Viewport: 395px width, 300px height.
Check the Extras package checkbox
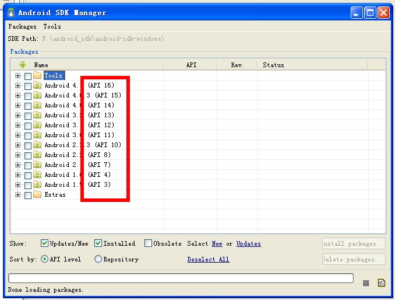click(28, 195)
